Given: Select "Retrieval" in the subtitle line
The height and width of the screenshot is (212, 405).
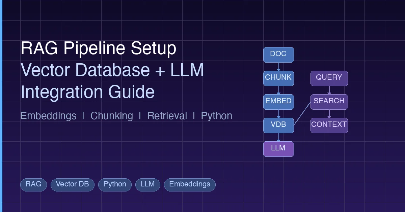Looking at the screenshot, I should (x=167, y=116).
